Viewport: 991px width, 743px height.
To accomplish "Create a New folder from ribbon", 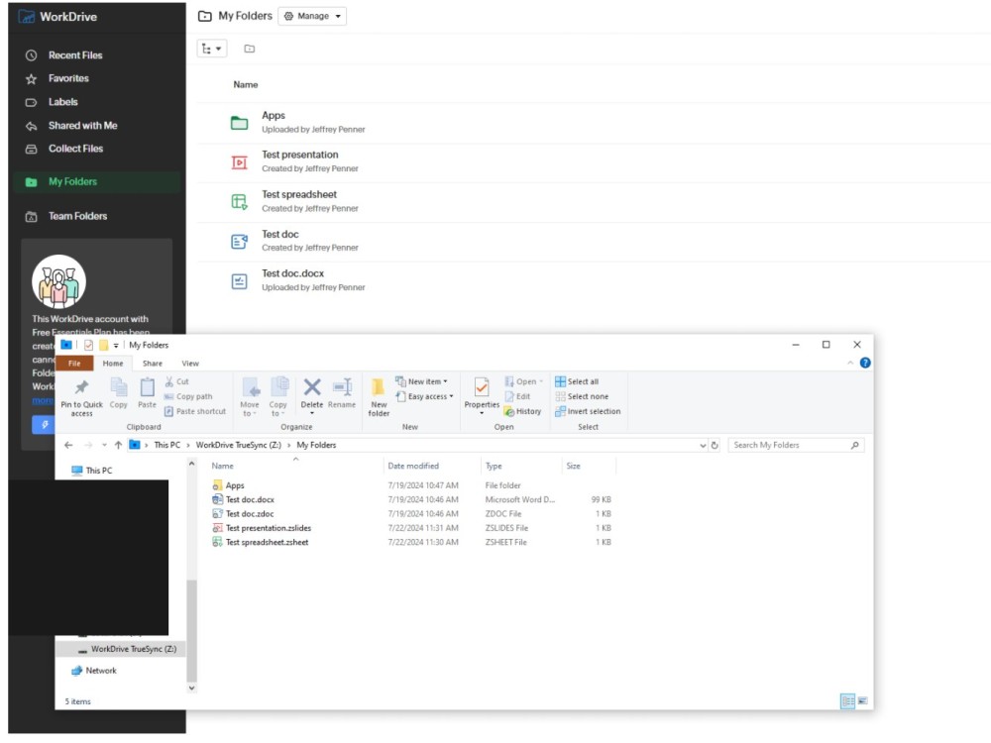I will pos(379,397).
